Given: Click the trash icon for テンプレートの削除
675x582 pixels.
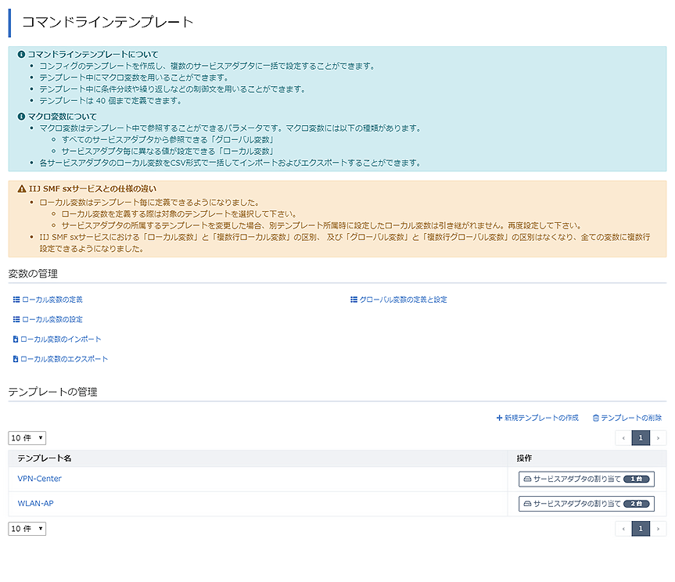Looking at the screenshot, I should [596, 419].
